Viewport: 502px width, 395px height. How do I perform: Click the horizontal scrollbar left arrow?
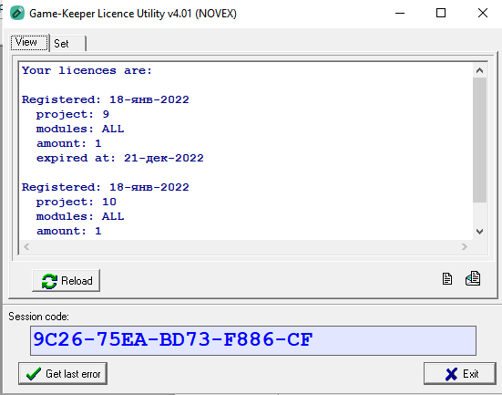(x=26, y=246)
